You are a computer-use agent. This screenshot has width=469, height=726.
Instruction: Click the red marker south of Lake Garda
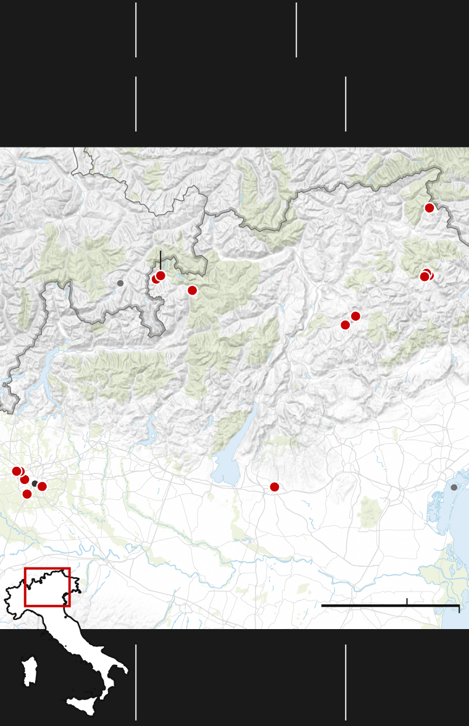tap(275, 487)
